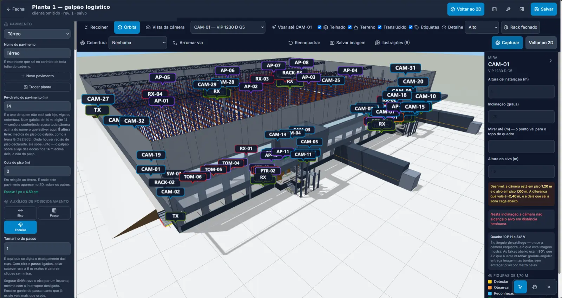Screen dimensions: 562x298
Task: Select the CAM-27 label in 3D view
Action: tap(98, 99)
